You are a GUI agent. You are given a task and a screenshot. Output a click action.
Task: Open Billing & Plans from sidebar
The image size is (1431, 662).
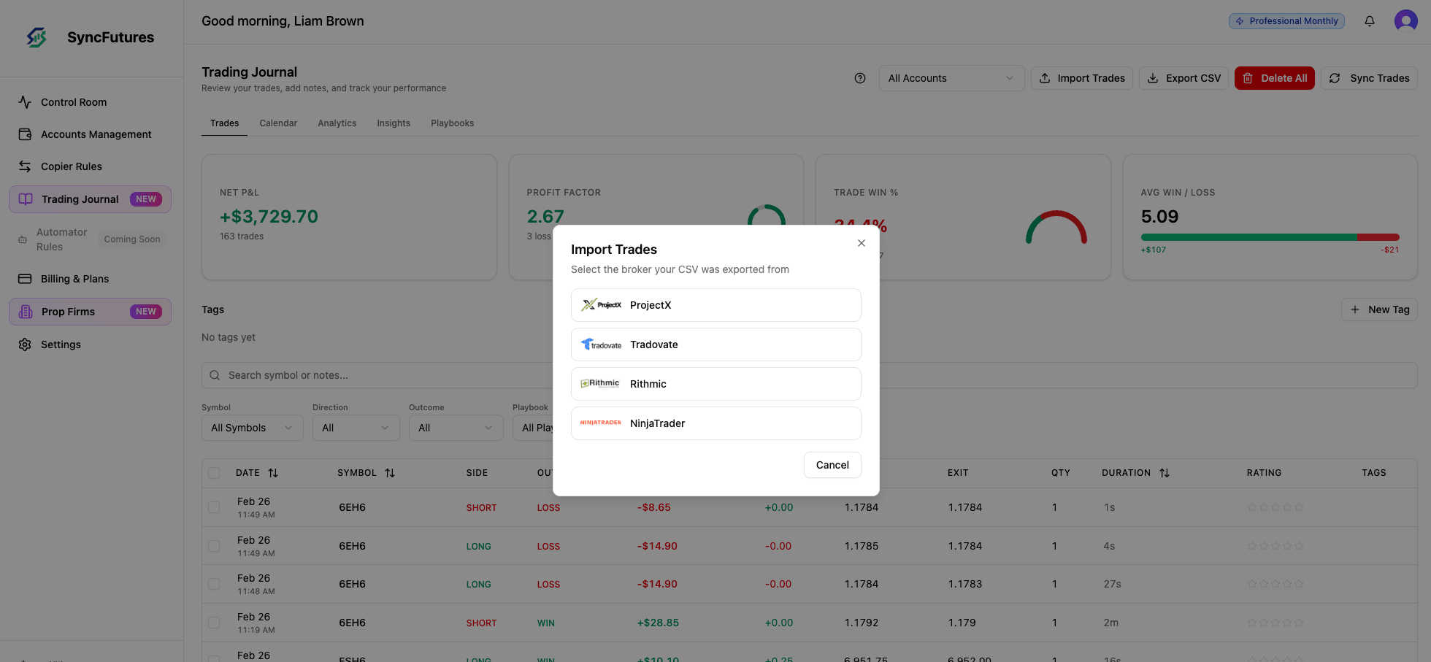pos(25,279)
